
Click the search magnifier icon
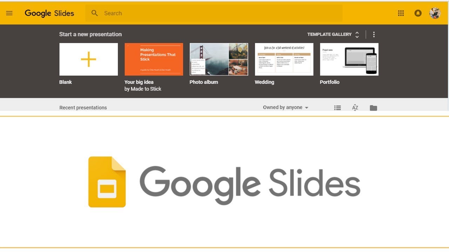pyautogui.click(x=94, y=13)
